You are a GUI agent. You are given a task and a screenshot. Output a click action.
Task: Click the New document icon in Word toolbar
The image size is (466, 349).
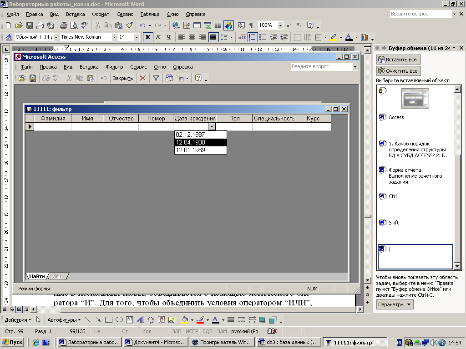(8, 25)
